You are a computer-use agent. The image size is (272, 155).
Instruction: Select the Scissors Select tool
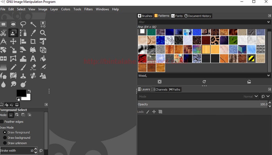pyautogui.click(x=3, y=33)
